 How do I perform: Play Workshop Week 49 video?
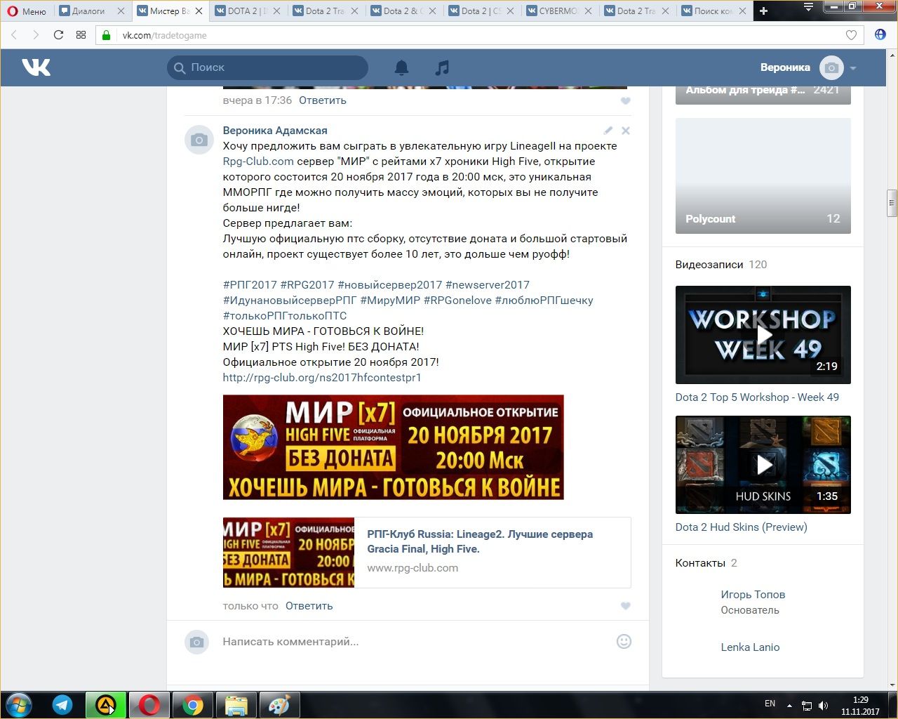(763, 335)
